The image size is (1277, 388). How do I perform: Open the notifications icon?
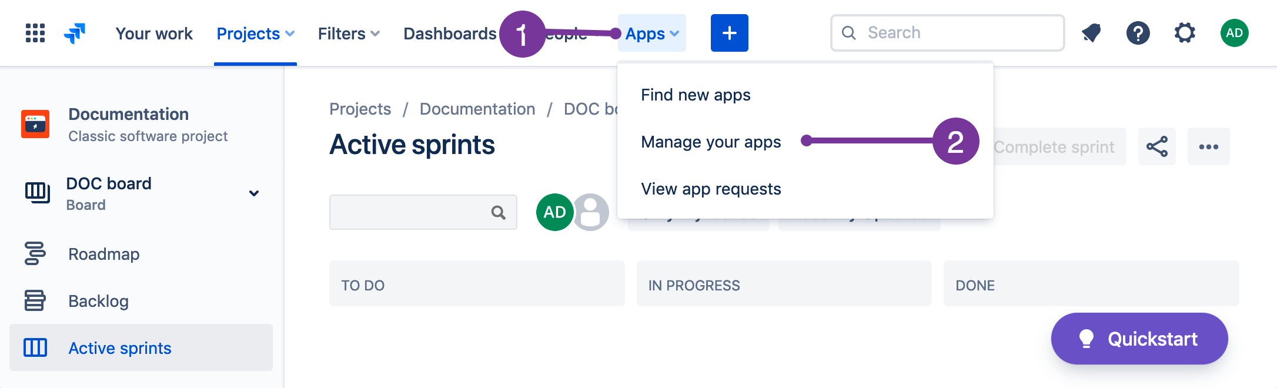(x=1091, y=33)
